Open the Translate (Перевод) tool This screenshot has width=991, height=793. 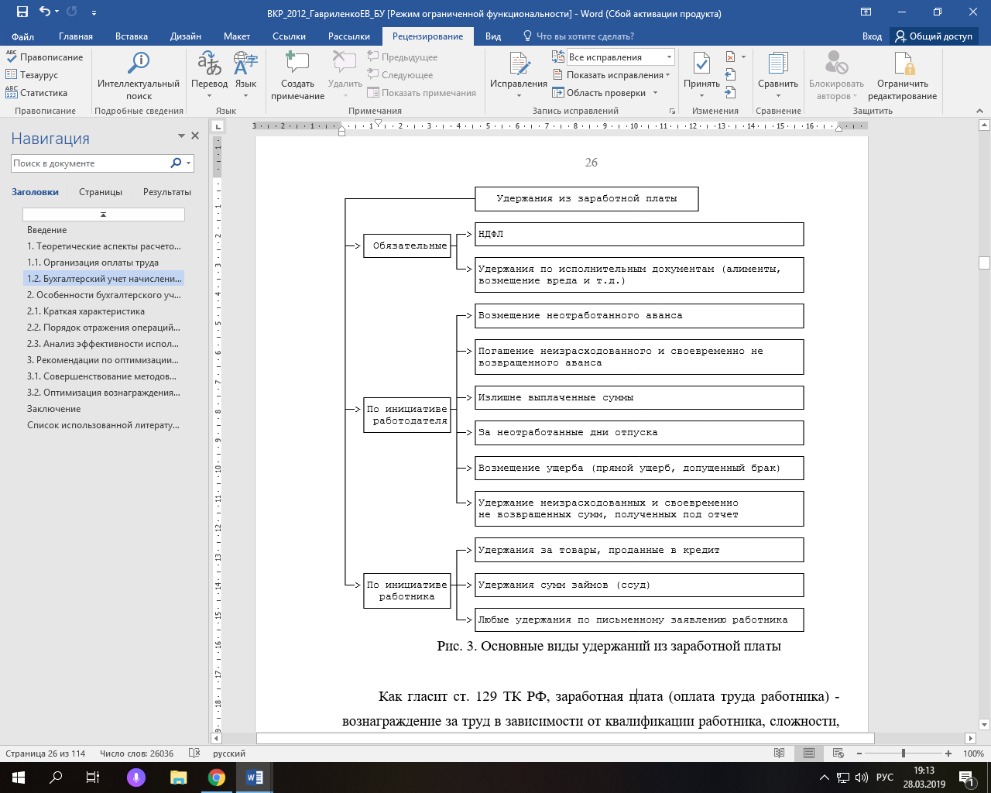[209, 75]
